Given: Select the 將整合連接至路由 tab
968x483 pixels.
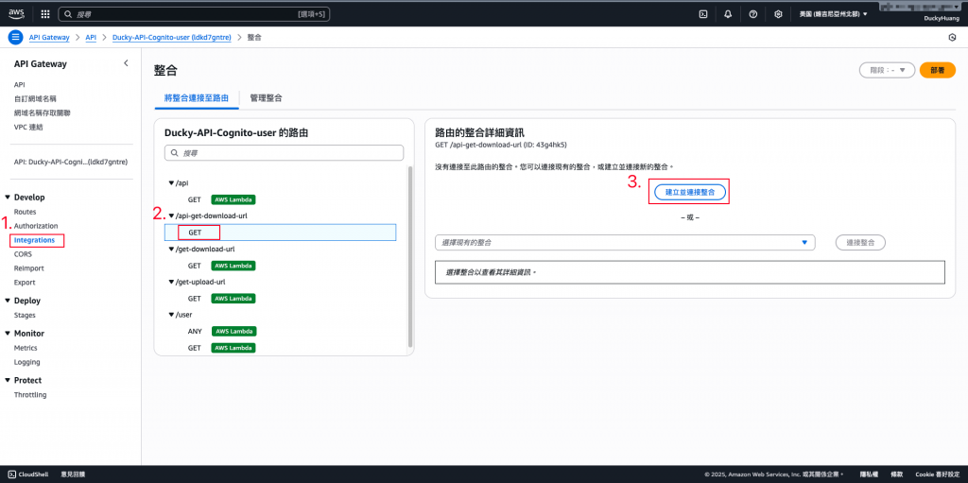Looking at the screenshot, I should [x=197, y=98].
